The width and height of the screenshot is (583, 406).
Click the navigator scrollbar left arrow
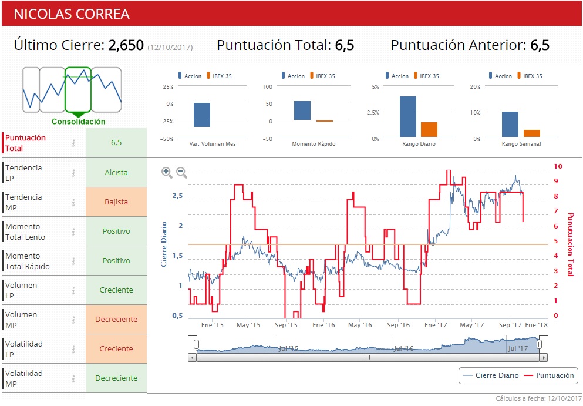(192, 358)
